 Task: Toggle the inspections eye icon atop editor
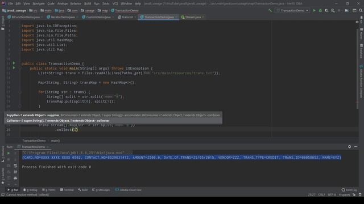pyautogui.click(x=357, y=22)
